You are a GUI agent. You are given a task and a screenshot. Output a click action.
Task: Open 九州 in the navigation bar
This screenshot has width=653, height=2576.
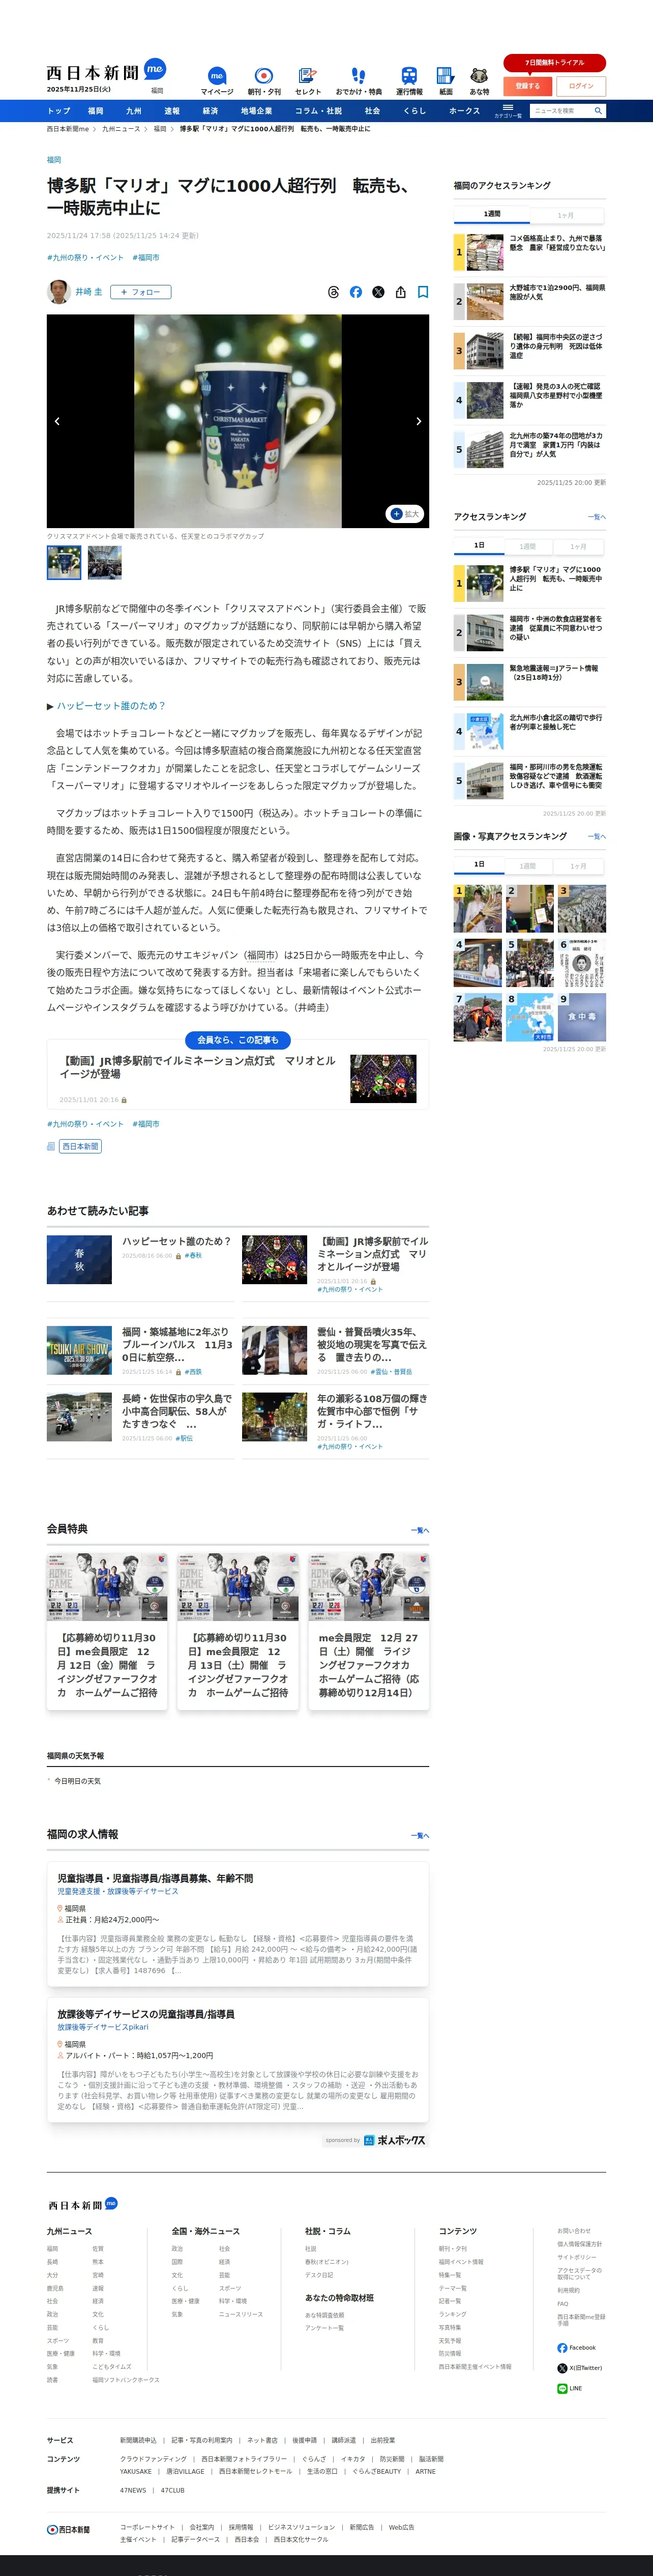point(133,111)
